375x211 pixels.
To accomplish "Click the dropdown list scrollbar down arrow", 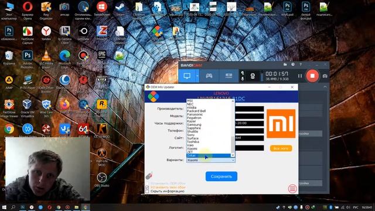I will tap(233, 155).
